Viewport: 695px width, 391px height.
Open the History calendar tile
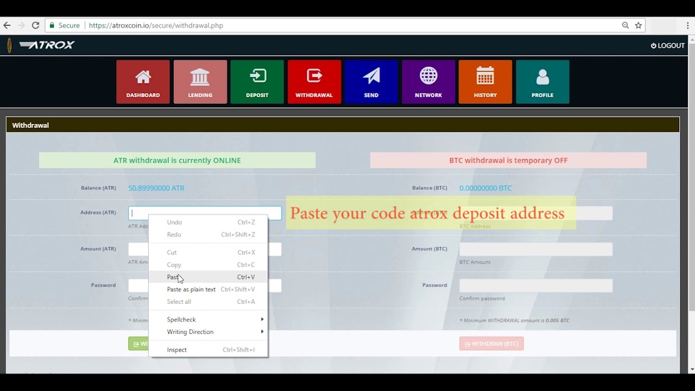tap(485, 81)
